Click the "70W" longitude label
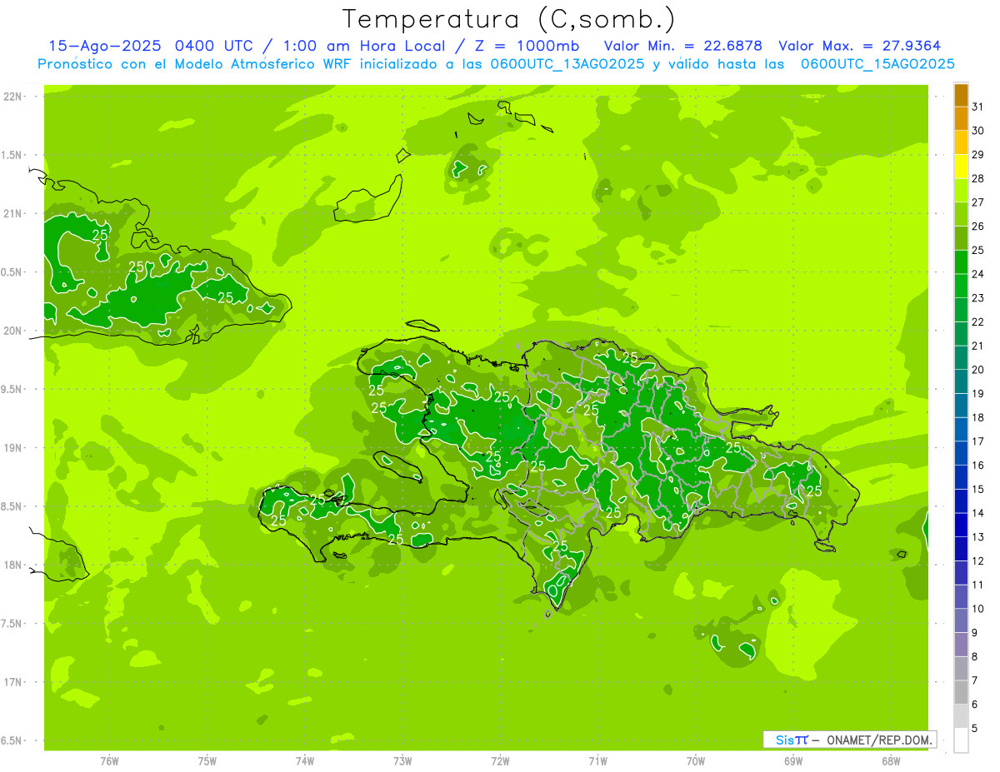1000x772 pixels. click(696, 761)
